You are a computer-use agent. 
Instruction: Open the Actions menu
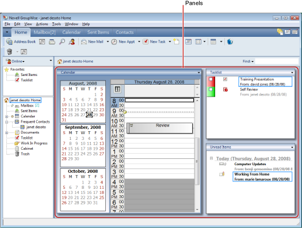[42, 24]
